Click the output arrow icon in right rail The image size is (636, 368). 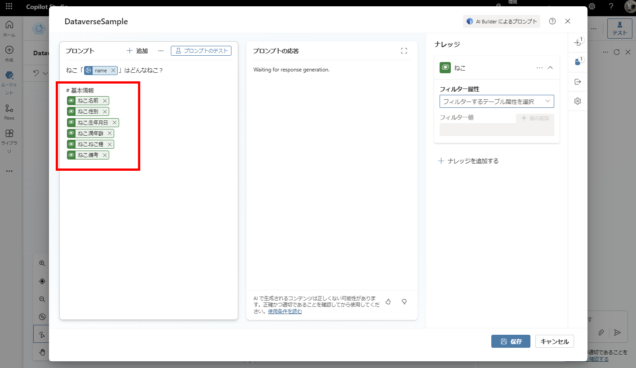pyautogui.click(x=578, y=81)
